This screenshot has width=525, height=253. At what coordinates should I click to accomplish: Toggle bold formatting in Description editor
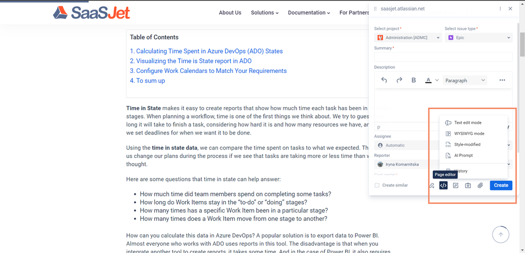pyautogui.click(x=414, y=80)
